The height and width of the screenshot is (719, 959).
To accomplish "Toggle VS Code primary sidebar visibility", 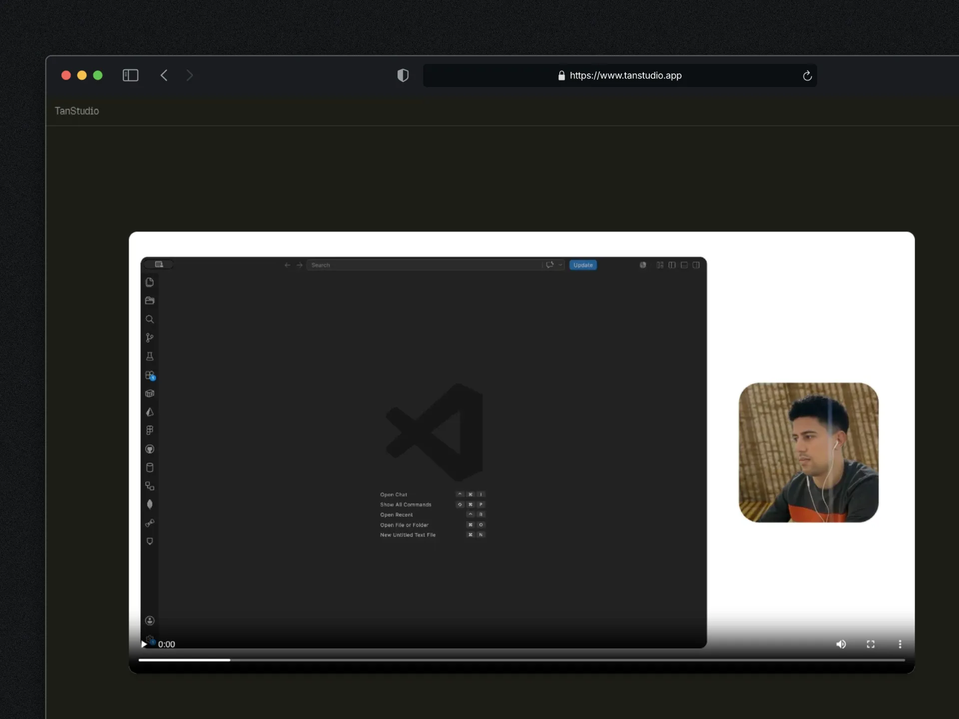I will tap(672, 265).
